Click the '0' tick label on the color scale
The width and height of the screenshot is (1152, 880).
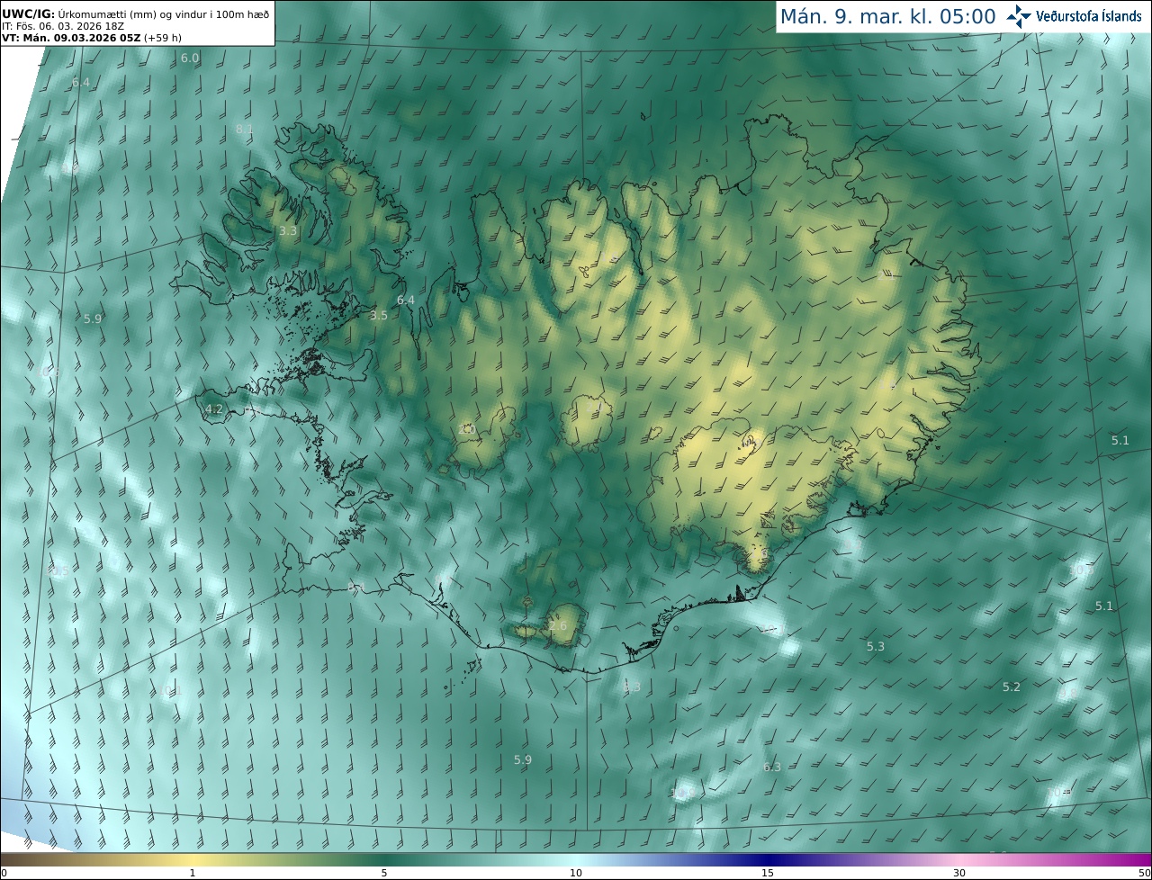point(4,873)
